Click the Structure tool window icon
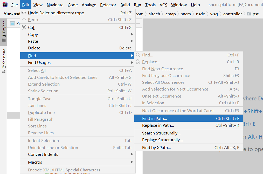The width and height of the screenshot is (263, 174). pyautogui.click(x=4, y=72)
